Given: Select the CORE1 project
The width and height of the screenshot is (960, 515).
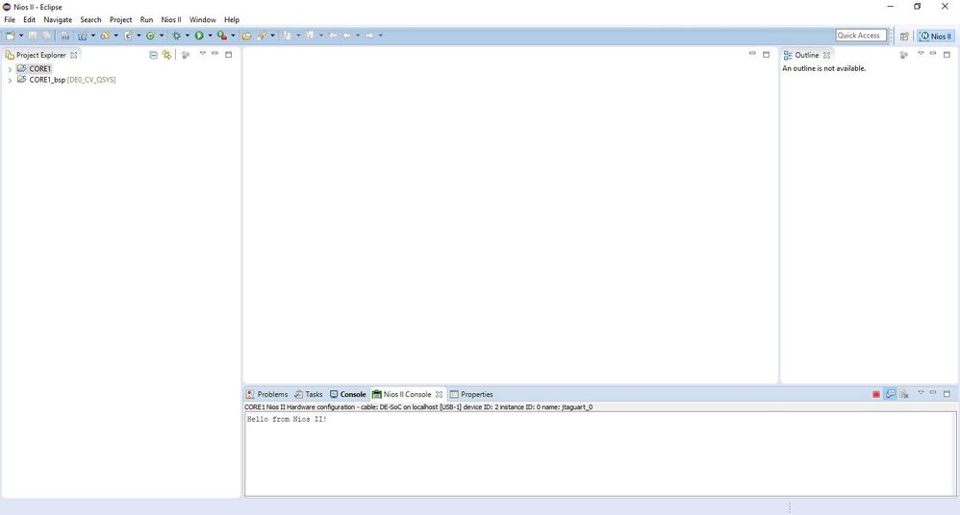Looking at the screenshot, I should 35,68.
